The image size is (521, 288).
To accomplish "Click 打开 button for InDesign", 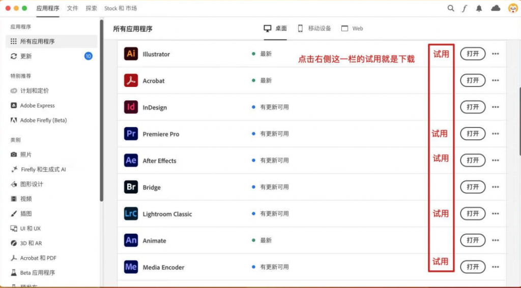I will (473, 107).
